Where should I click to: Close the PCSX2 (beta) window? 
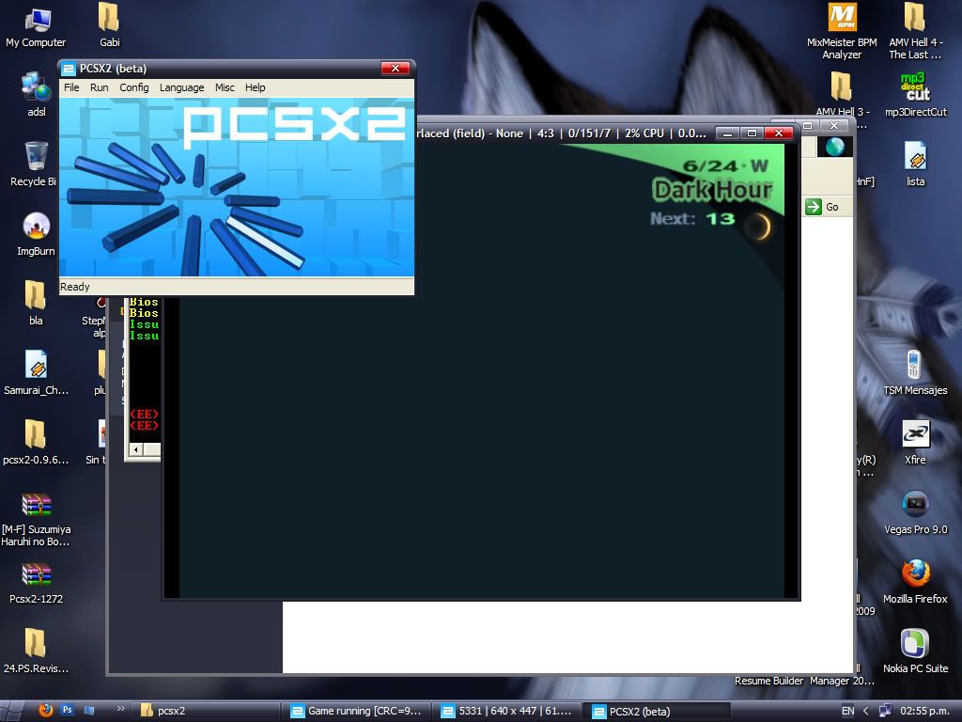[396, 68]
